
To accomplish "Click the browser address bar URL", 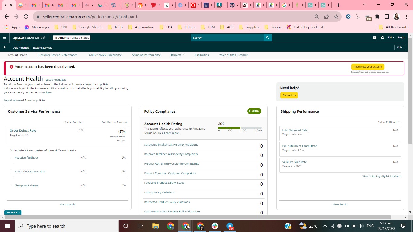I will [90, 17].
